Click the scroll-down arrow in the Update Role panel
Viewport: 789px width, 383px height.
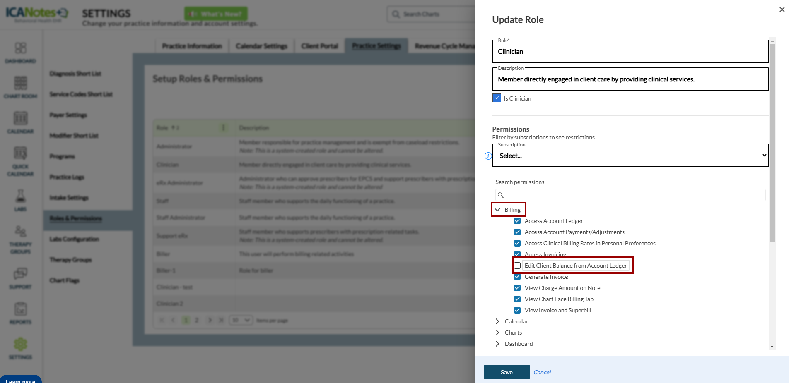772,347
